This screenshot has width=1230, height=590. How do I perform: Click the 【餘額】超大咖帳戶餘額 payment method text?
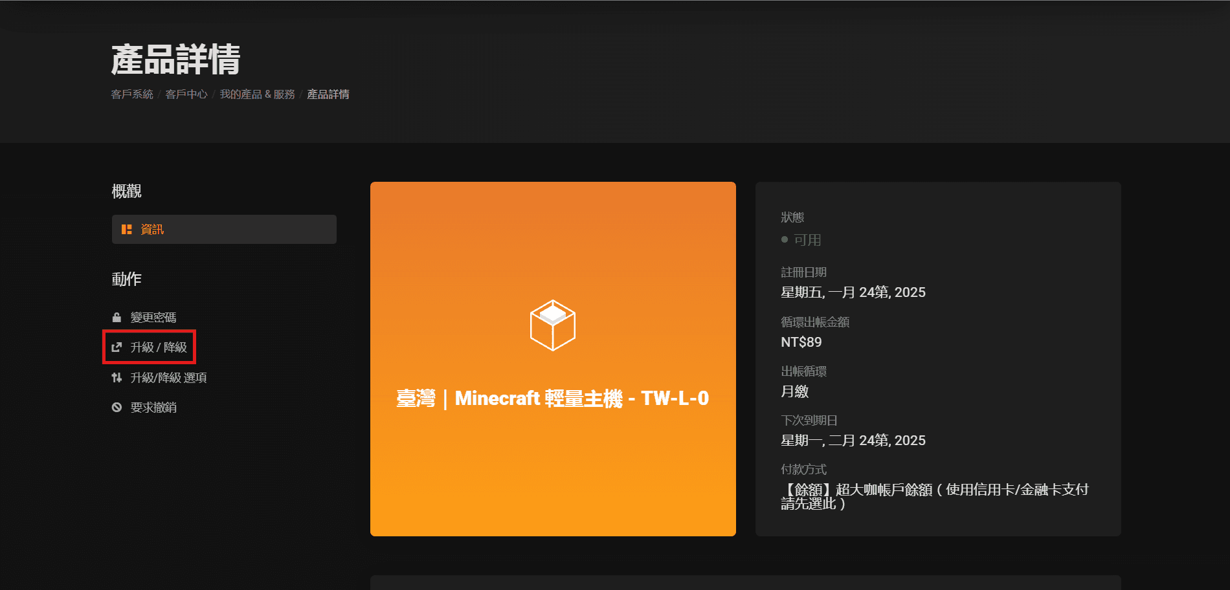[935, 496]
